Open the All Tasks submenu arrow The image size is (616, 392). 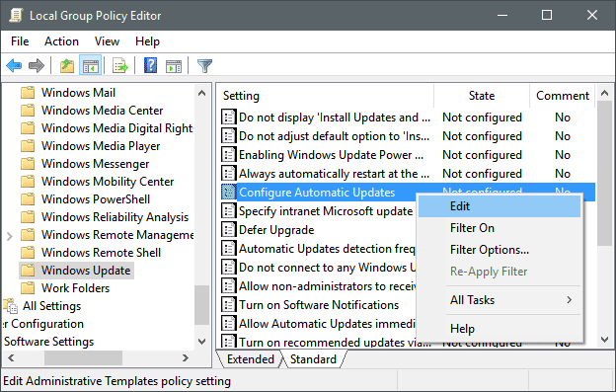570,300
